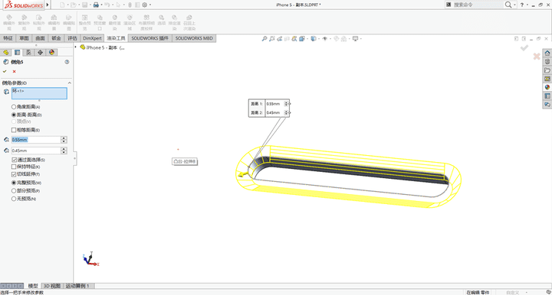Click the large cancel X in the viewport corner
552x295 pixels.
tap(537, 56)
